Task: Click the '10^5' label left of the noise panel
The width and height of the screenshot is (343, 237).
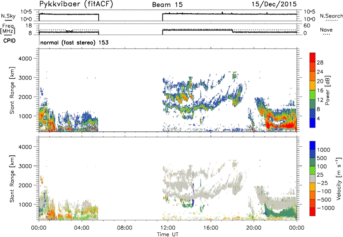Action: pos(26,12)
